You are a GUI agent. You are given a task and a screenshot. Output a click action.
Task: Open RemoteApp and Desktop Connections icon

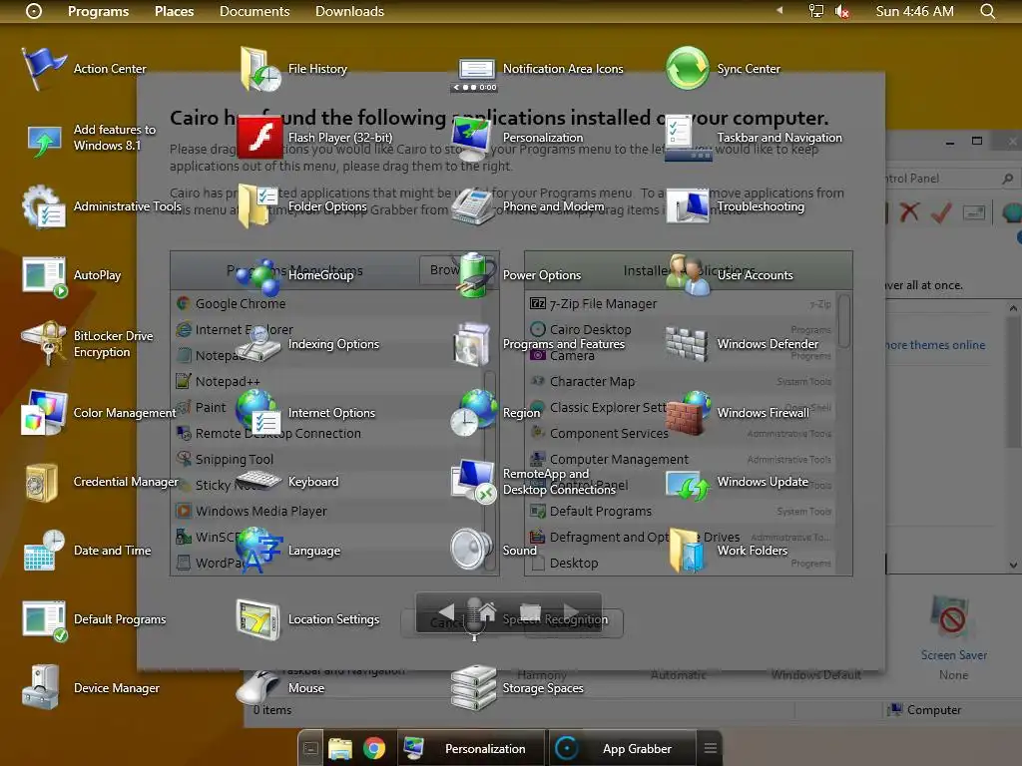pyautogui.click(x=474, y=482)
